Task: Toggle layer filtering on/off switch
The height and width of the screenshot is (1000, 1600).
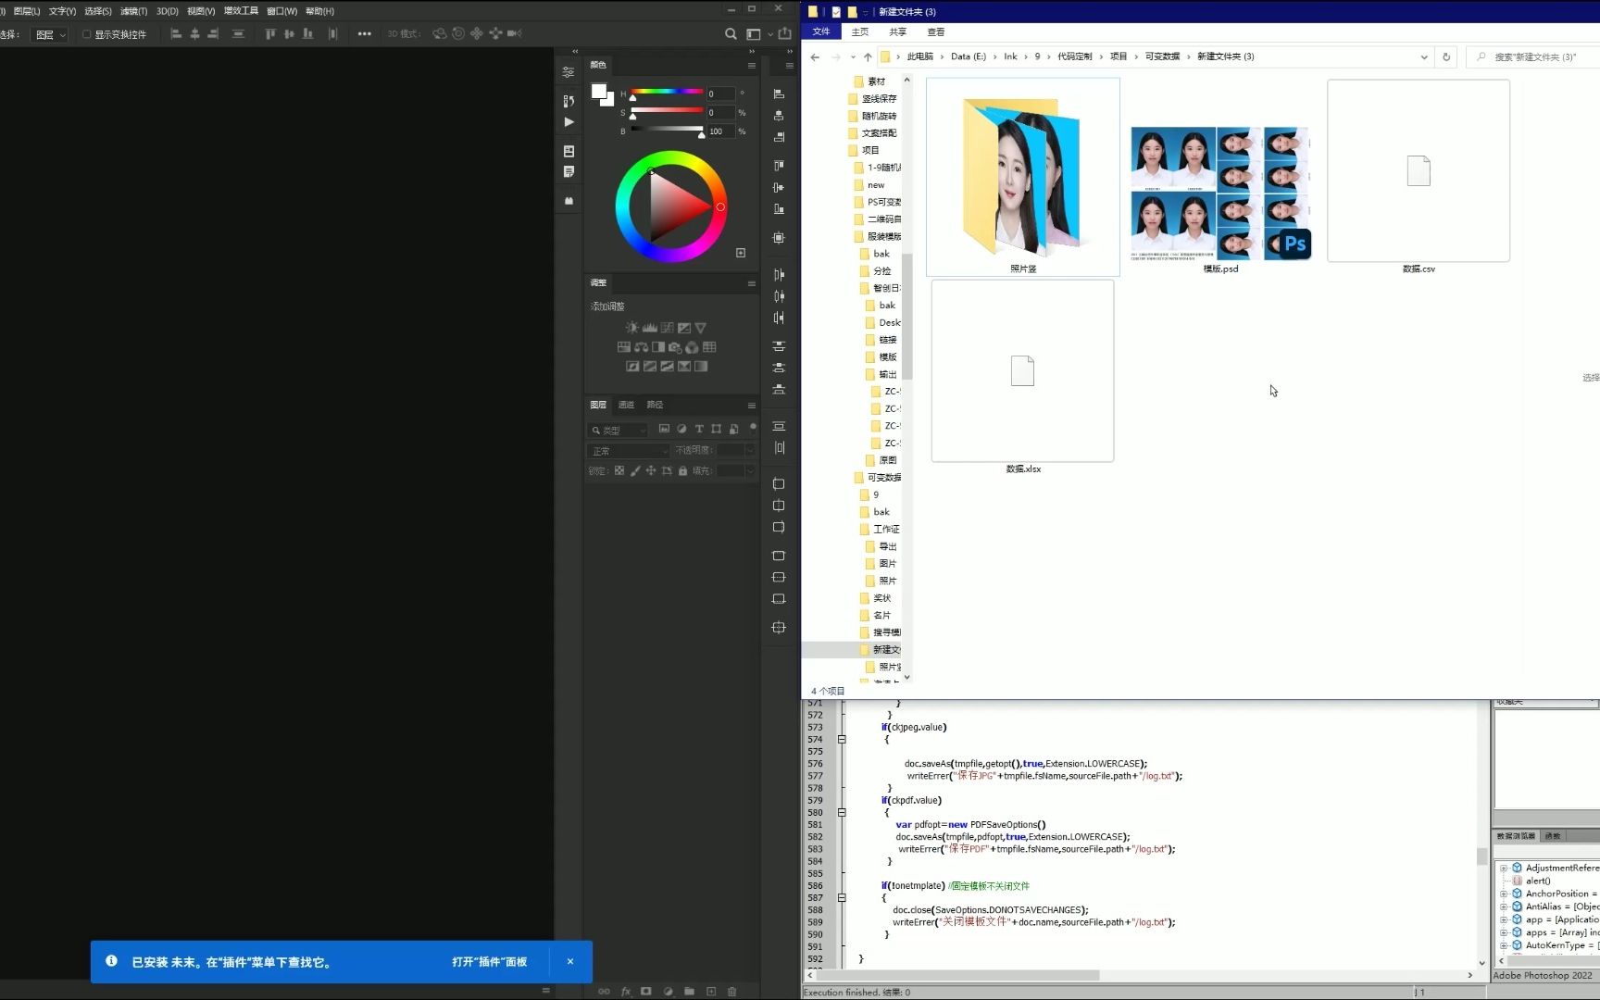Action: [x=753, y=428]
